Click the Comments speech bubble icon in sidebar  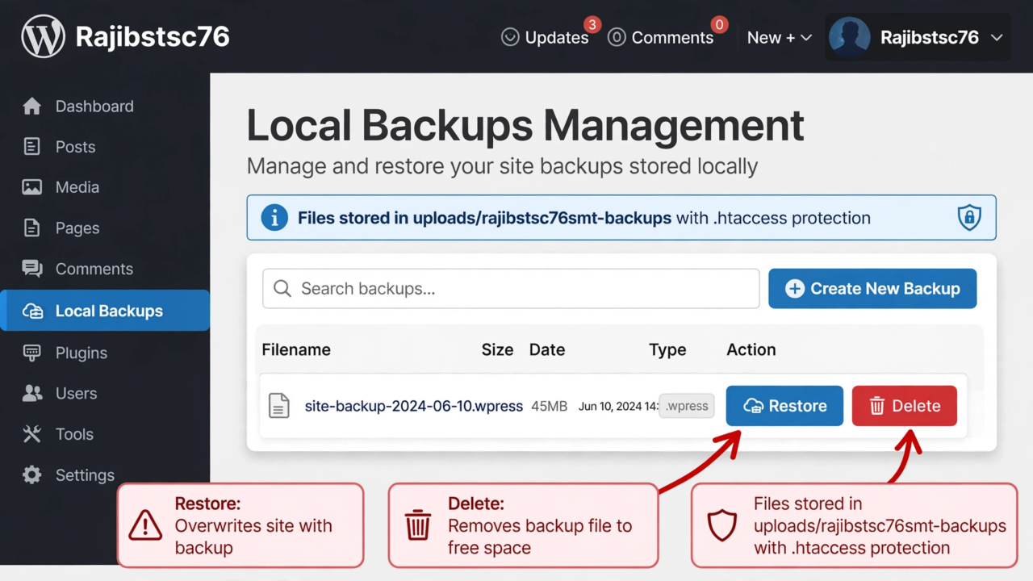point(32,269)
